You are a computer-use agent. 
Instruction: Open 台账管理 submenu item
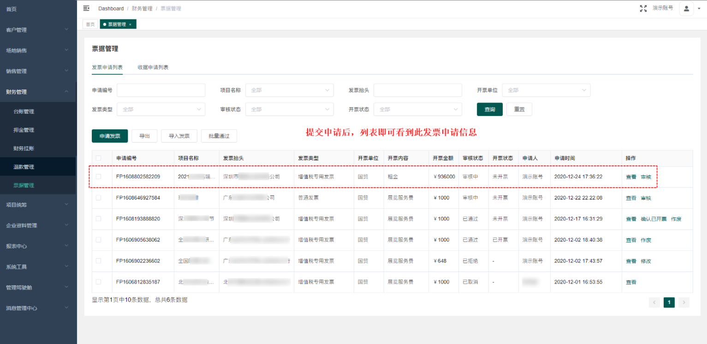tap(38, 111)
